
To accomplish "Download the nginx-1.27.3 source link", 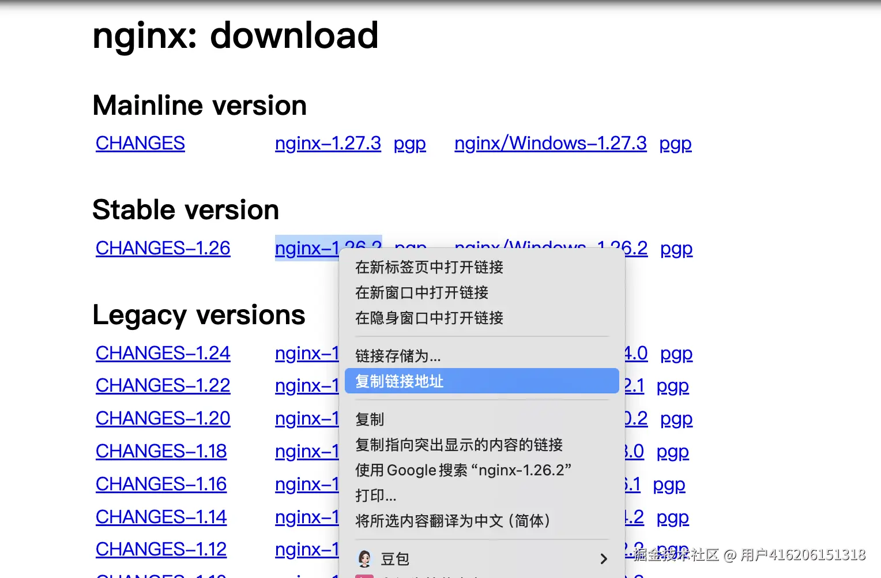I will click(328, 143).
